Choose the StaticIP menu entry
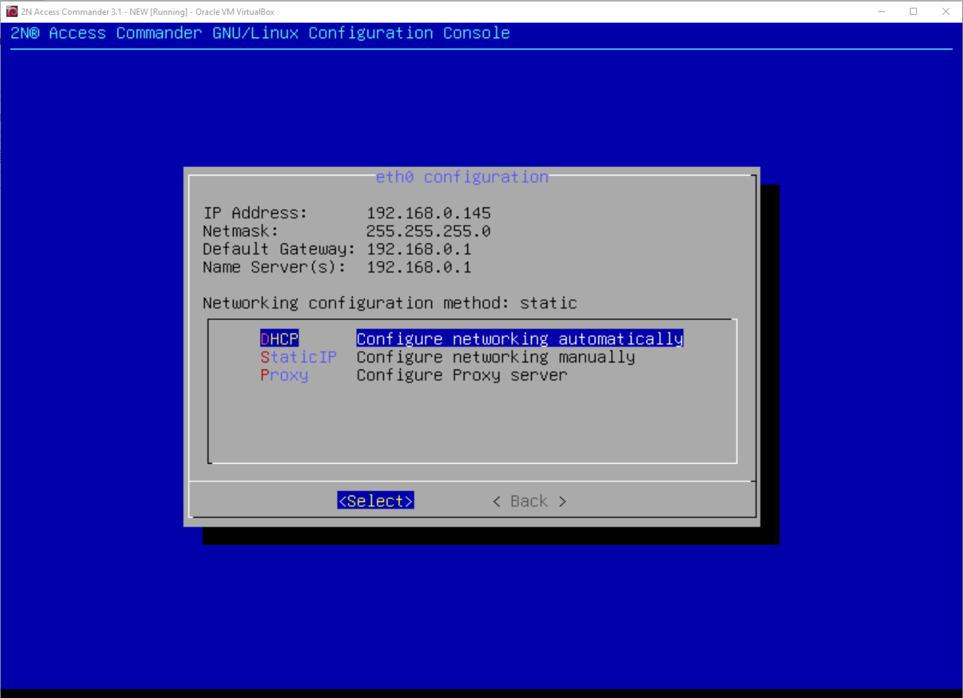963x698 pixels. point(298,357)
